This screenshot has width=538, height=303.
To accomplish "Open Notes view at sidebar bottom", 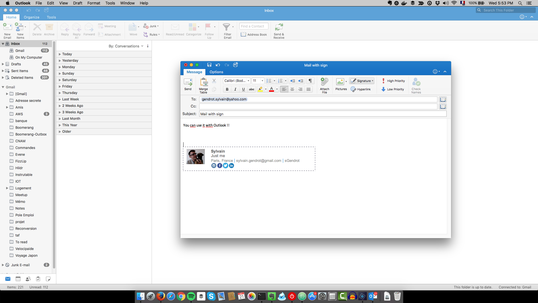I will (48, 279).
